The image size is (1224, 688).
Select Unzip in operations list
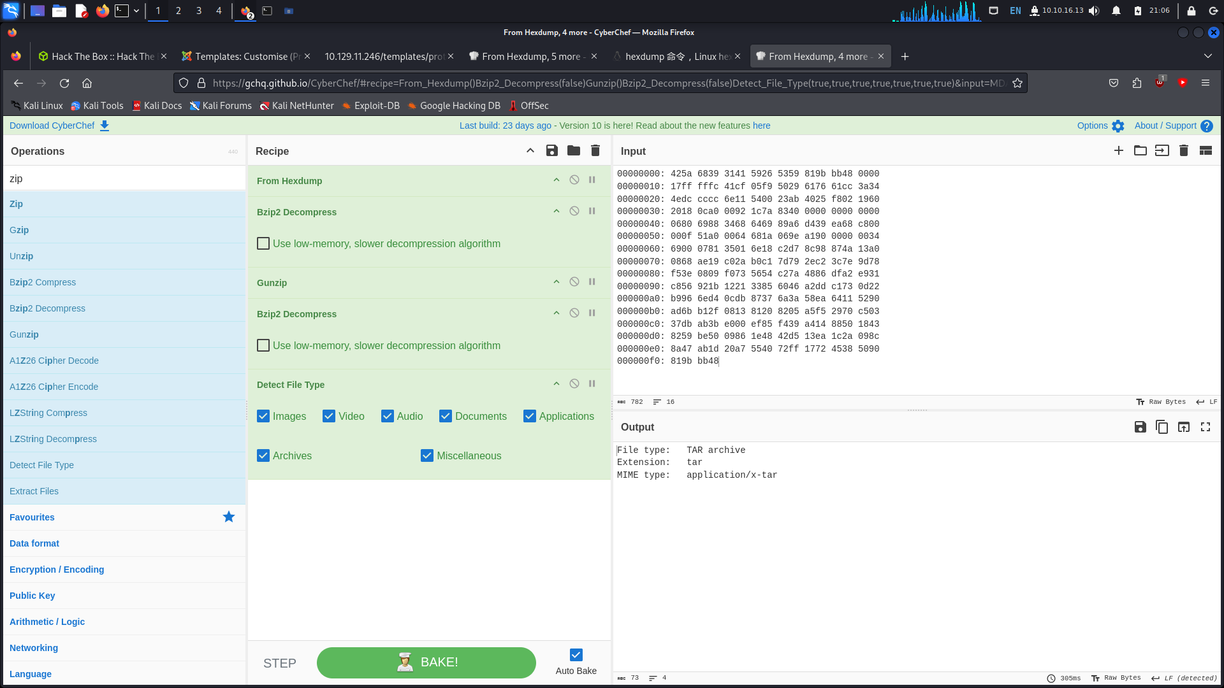click(124, 256)
